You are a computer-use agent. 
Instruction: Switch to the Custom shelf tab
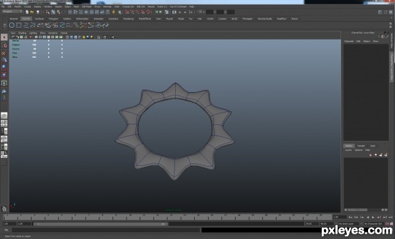point(223,18)
